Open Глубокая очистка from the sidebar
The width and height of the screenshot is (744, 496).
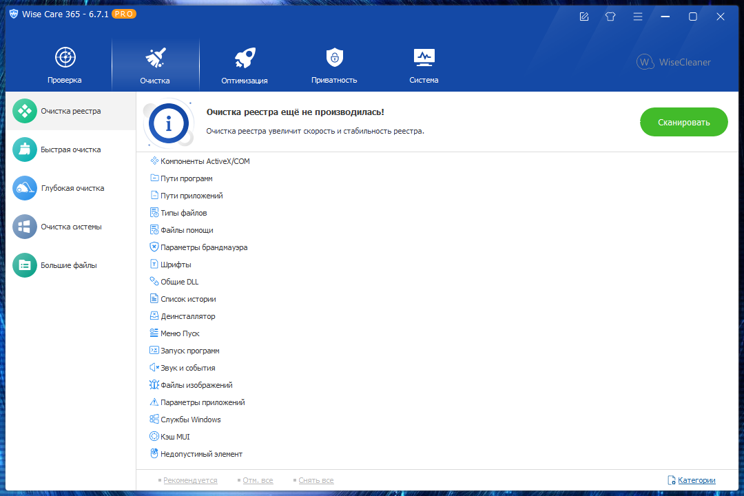coord(72,188)
